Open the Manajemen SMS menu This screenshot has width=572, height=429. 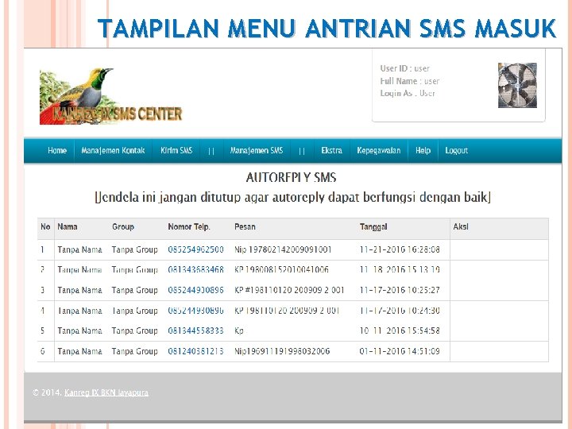pyautogui.click(x=257, y=150)
